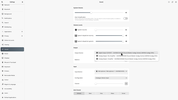Click the Displays icon in sidebar
178x100 pixels.
3,58
